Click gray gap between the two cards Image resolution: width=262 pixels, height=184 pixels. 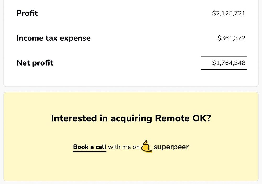(131, 89)
